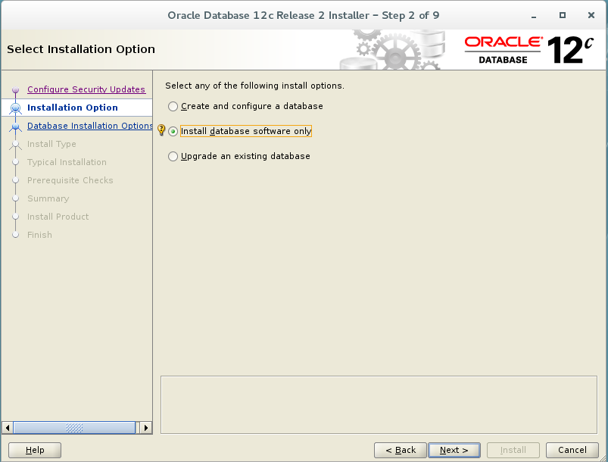Click the empty message box area
The width and height of the screenshot is (608, 462).
click(379, 404)
